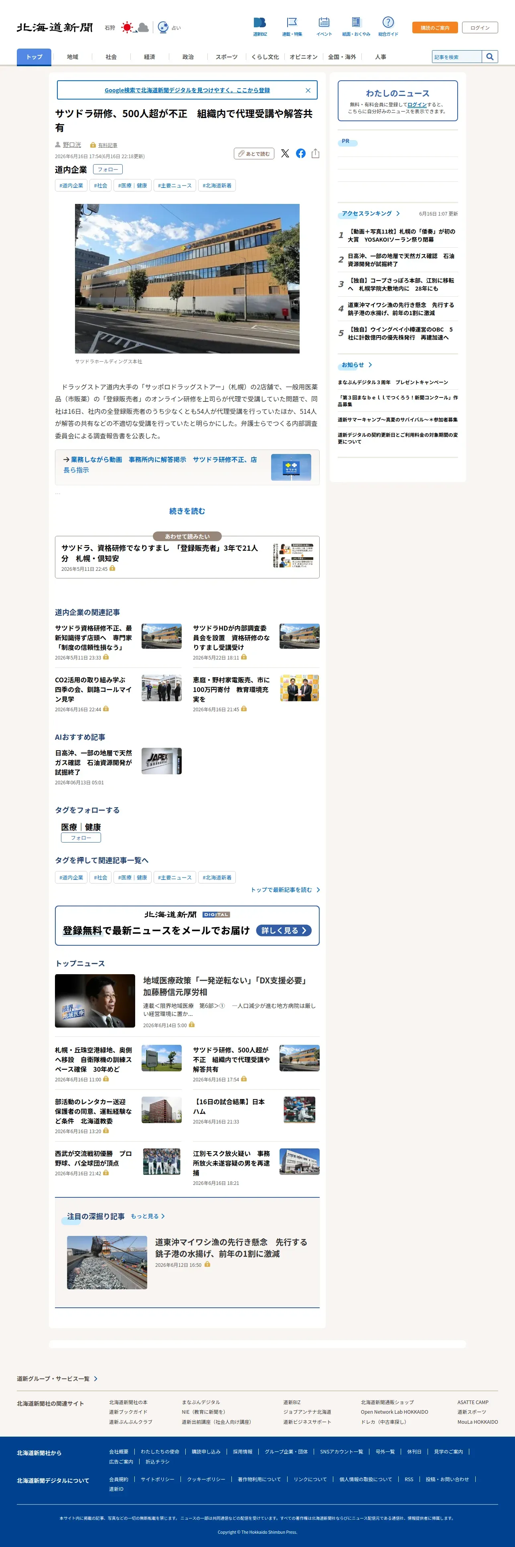Open まなぶんデジタル3周年 notice
Image resolution: width=515 pixels, height=1547 pixels.
[393, 383]
